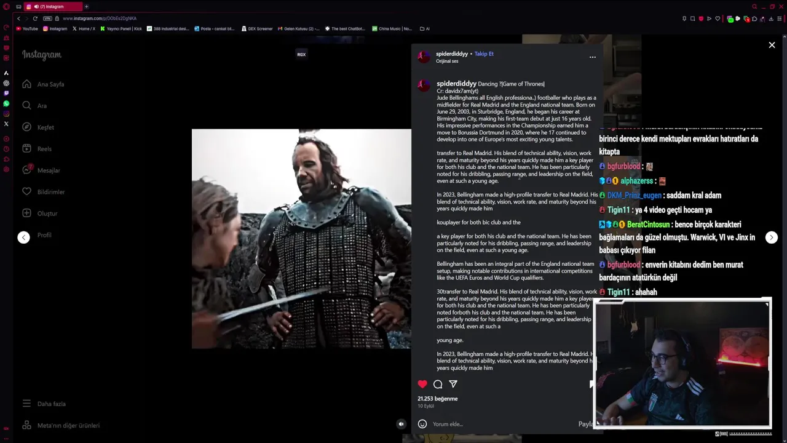Open Reels from Instagram sidebar
787x443 pixels.
(x=37, y=149)
